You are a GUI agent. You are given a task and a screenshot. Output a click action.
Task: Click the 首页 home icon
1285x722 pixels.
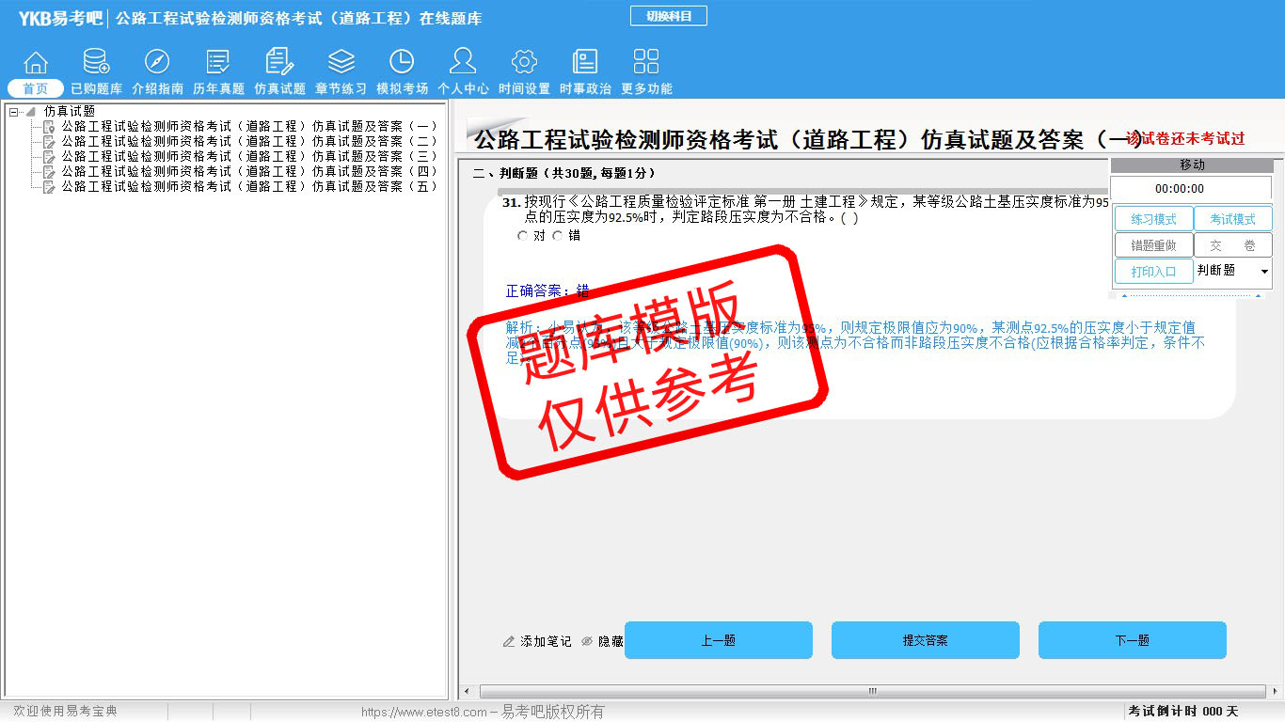point(36,63)
